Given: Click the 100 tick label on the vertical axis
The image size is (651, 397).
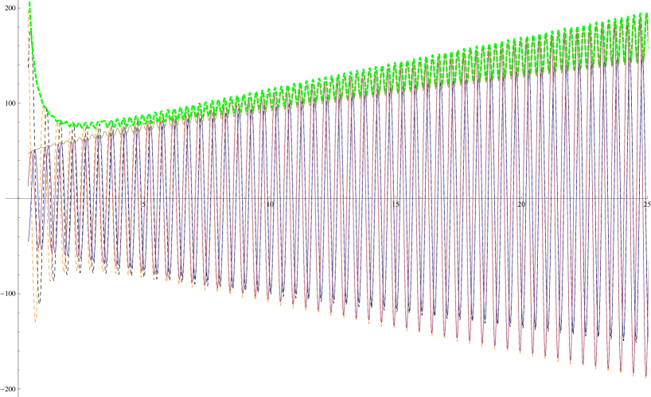Looking at the screenshot, I should 10,103.
